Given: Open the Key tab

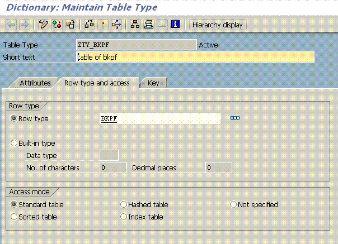Looking at the screenshot, I should tap(153, 83).
